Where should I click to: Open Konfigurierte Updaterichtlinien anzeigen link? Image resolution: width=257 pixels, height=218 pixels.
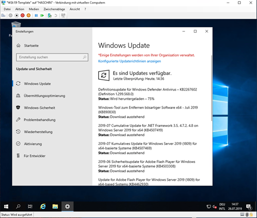[130, 61]
